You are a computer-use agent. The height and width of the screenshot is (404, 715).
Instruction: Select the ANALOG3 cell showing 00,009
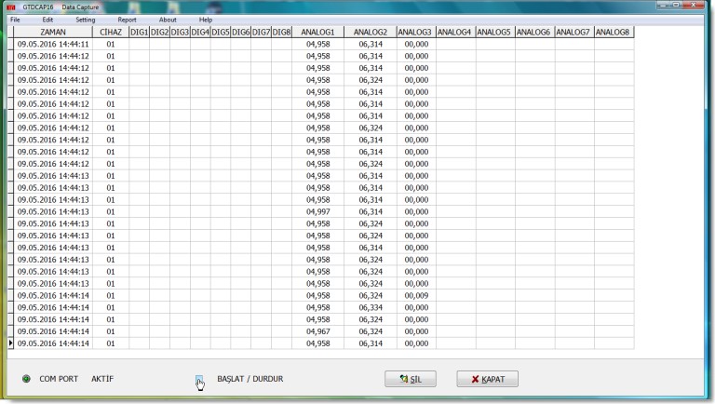coord(416,295)
